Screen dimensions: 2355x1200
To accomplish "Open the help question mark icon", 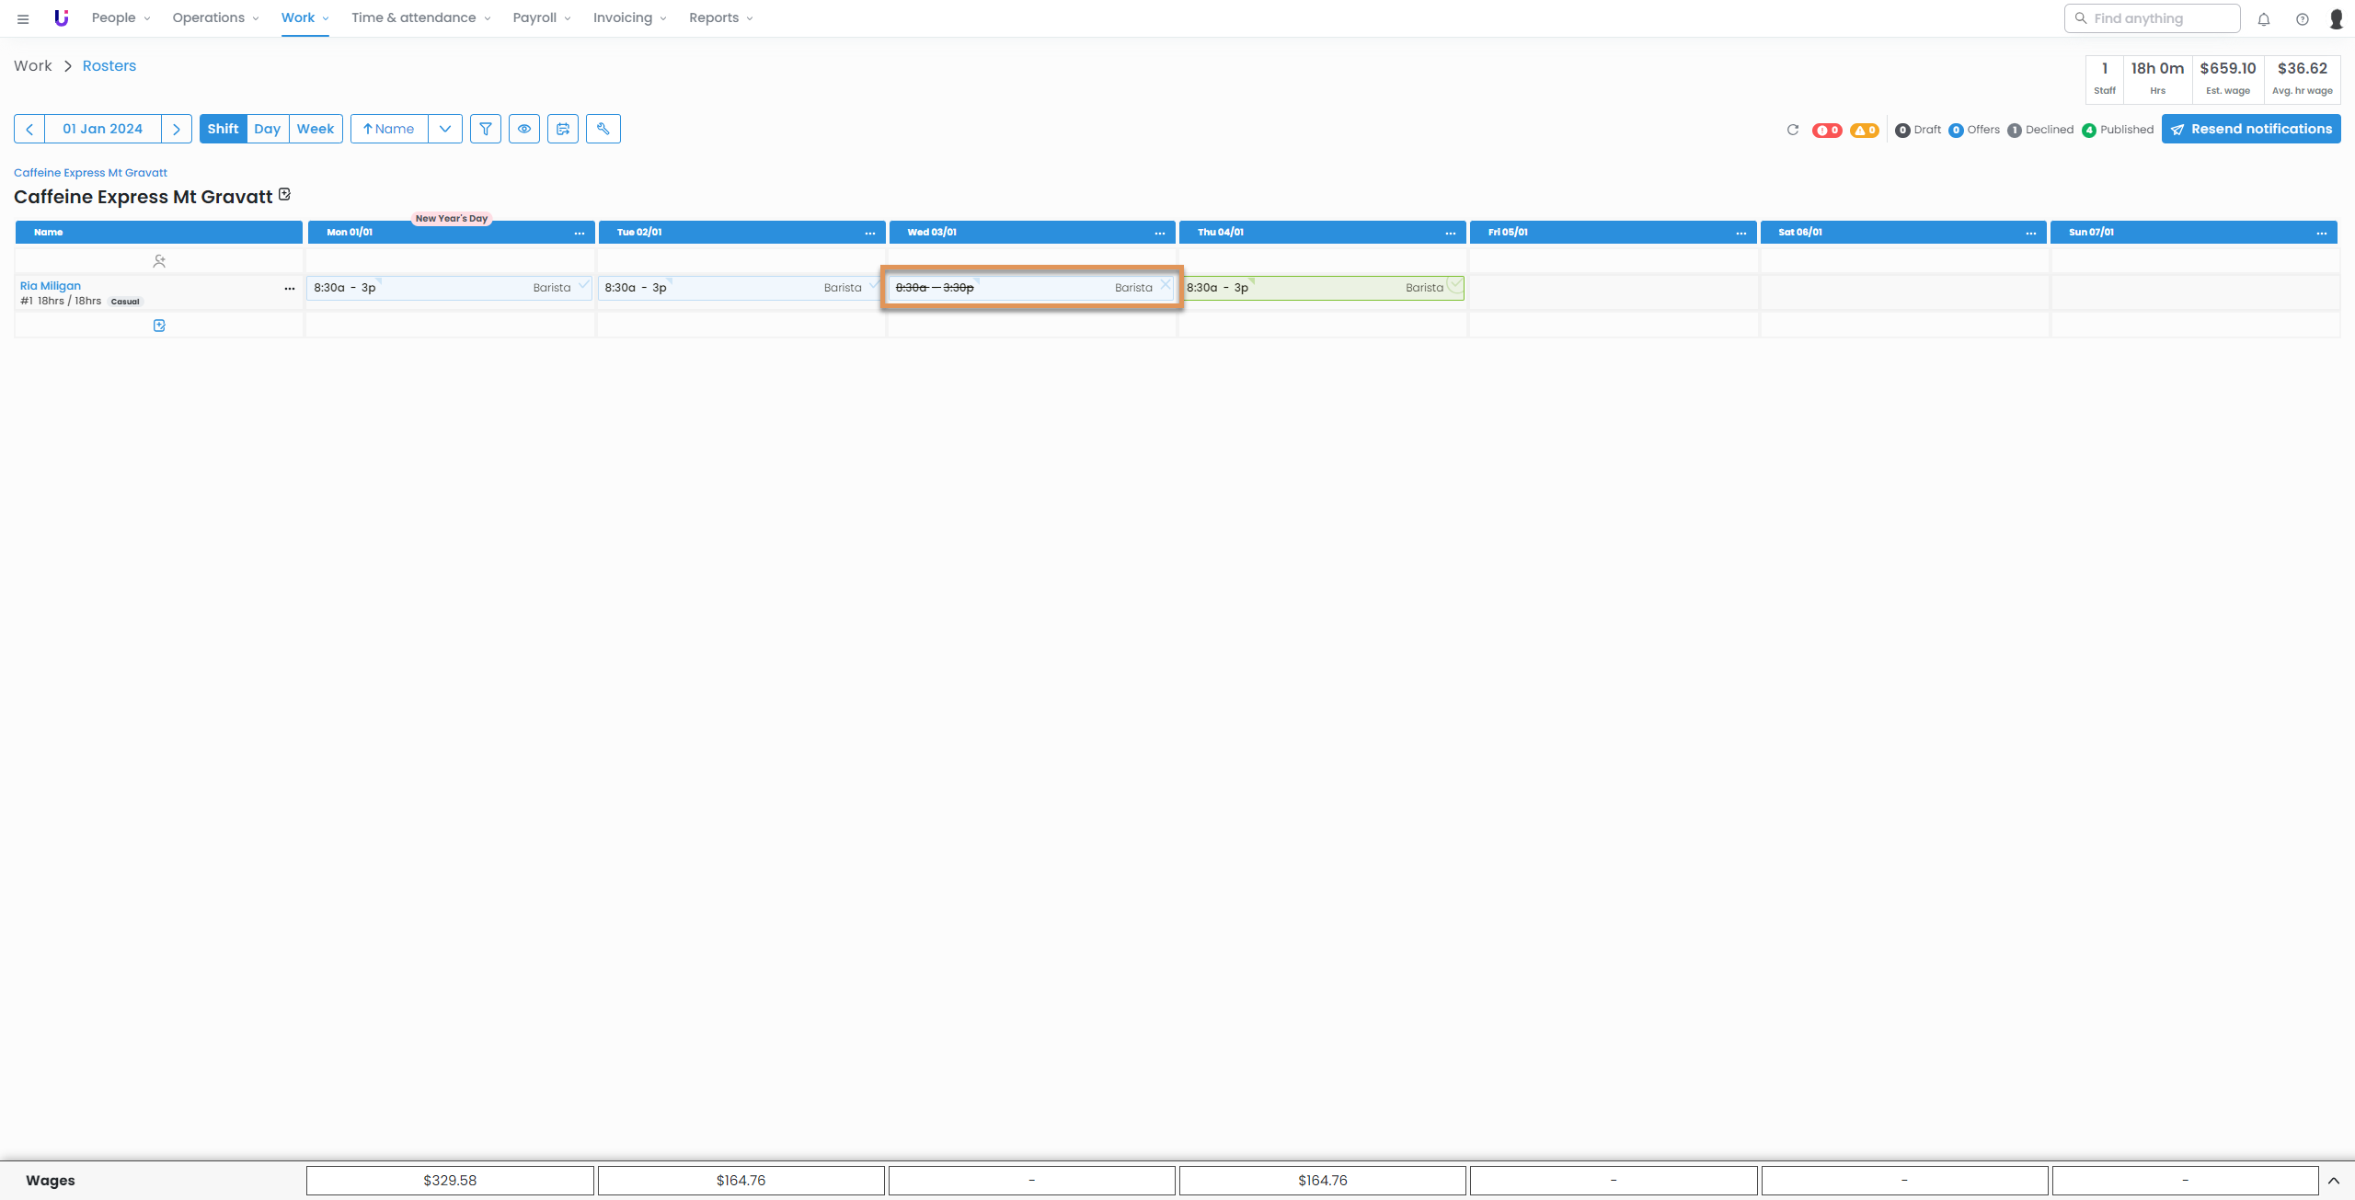I will tap(2302, 18).
